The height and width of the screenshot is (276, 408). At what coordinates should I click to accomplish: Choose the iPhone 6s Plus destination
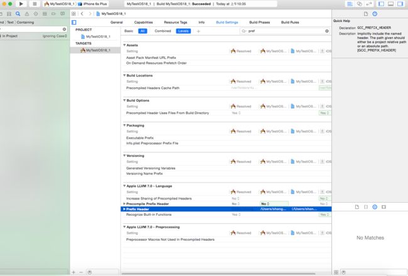point(93,4)
